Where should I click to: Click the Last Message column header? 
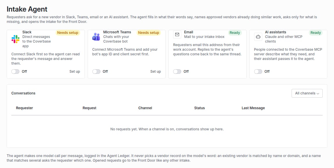click(253, 108)
